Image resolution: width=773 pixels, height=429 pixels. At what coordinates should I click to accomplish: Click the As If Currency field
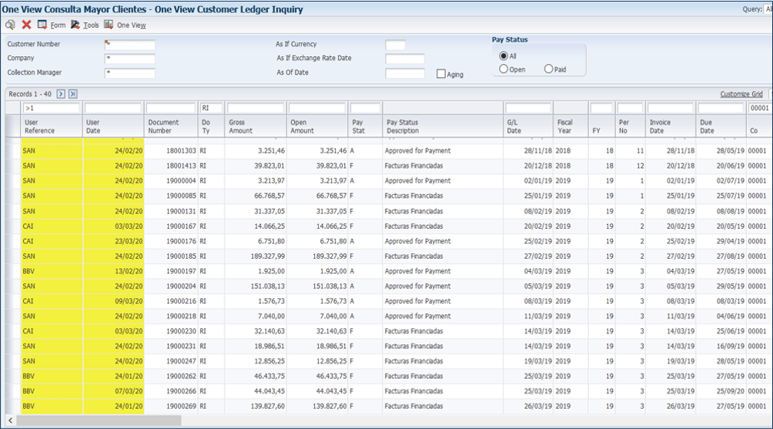pyautogui.click(x=396, y=45)
